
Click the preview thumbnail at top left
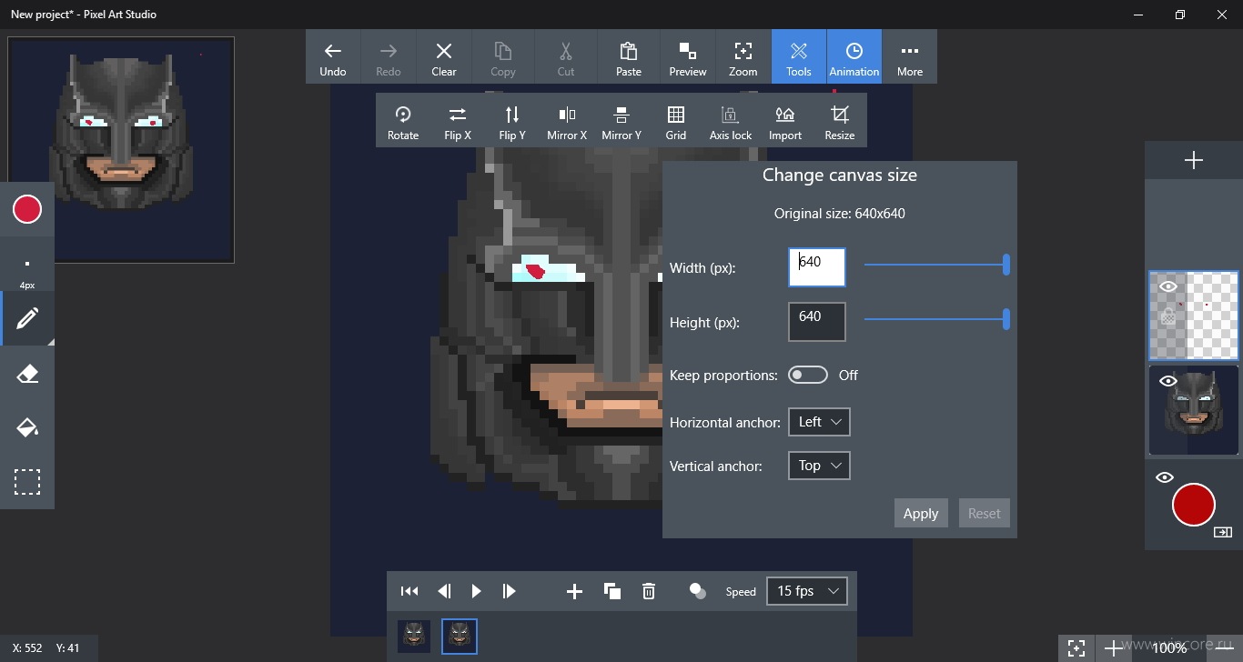tap(121, 150)
